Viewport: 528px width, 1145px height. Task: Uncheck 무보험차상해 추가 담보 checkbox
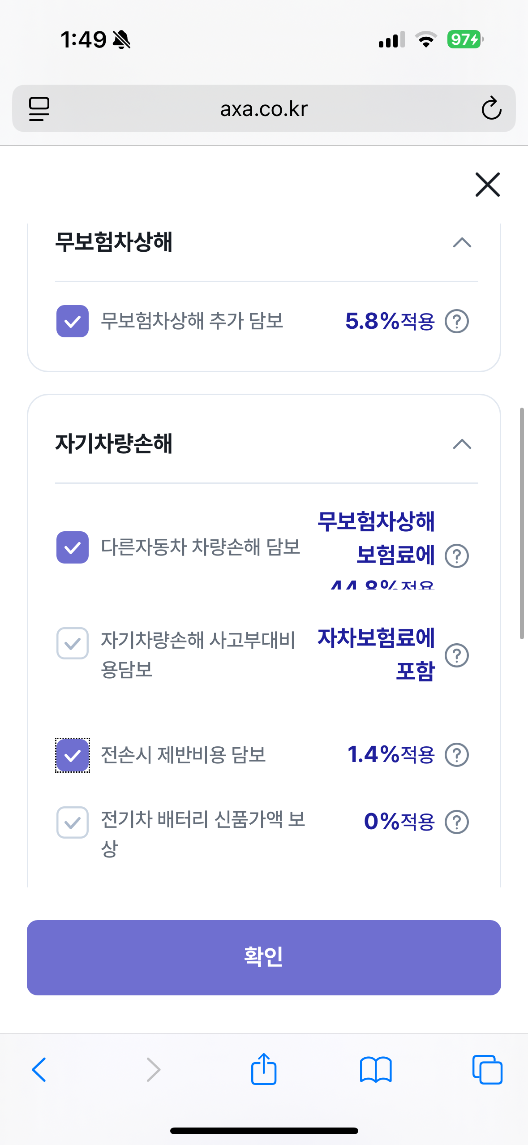click(x=73, y=321)
